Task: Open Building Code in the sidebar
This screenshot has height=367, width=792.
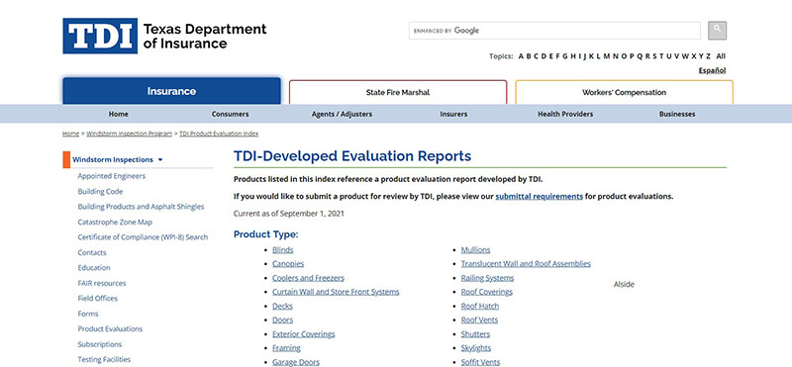Action: 100,191
